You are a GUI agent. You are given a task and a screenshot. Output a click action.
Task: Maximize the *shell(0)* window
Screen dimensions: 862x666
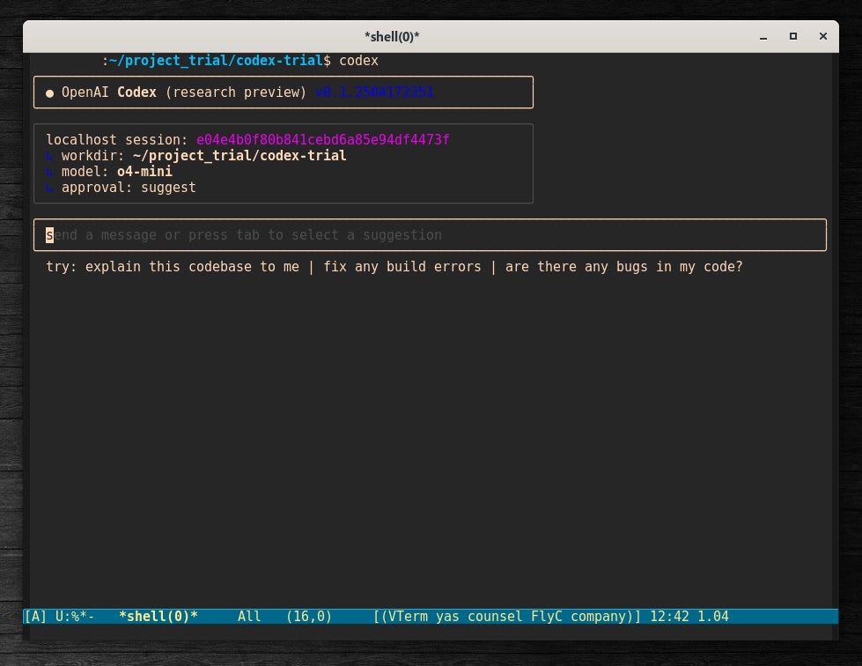tap(792, 36)
